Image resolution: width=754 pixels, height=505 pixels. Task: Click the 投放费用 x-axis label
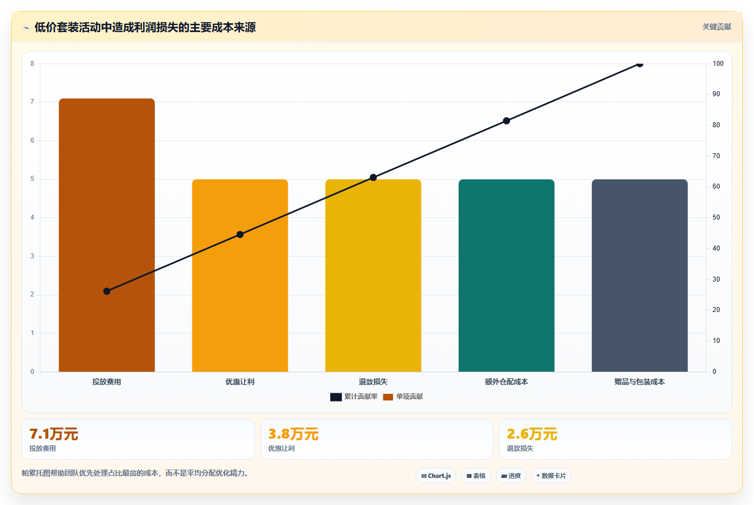pyautogui.click(x=107, y=382)
